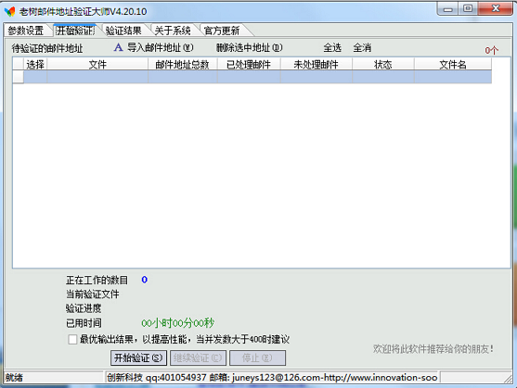Select the first empty row in the table
The image size is (517, 388).
(252, 77)
